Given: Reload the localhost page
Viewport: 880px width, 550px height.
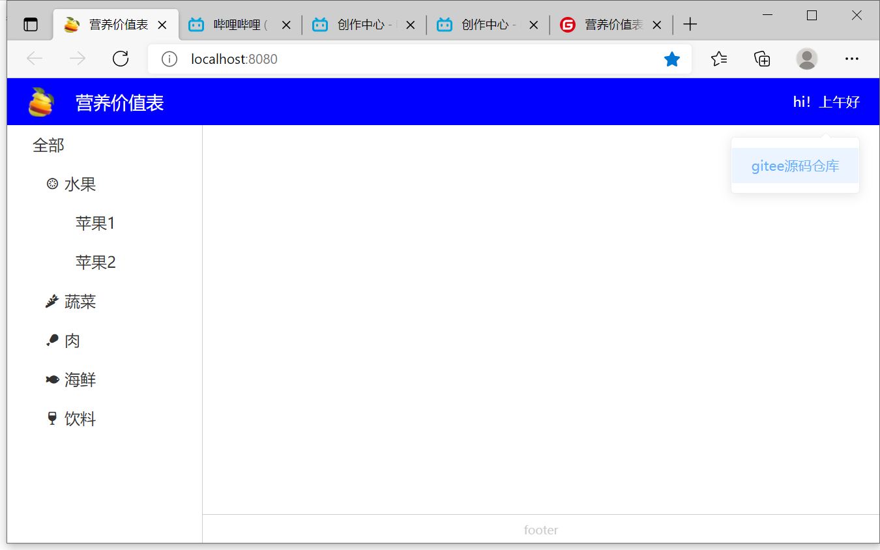Looking at the screenshot, I should point(121,59).
